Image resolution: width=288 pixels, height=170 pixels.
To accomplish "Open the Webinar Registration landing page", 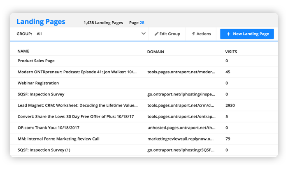I will (38, 83).
